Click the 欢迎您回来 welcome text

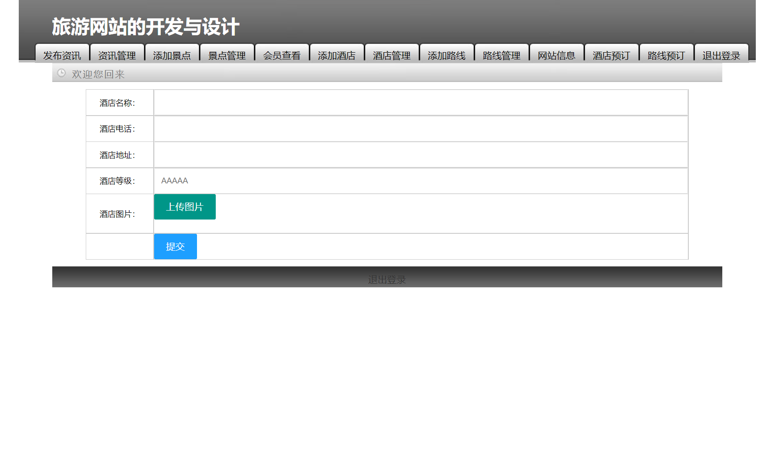[98, 74]
